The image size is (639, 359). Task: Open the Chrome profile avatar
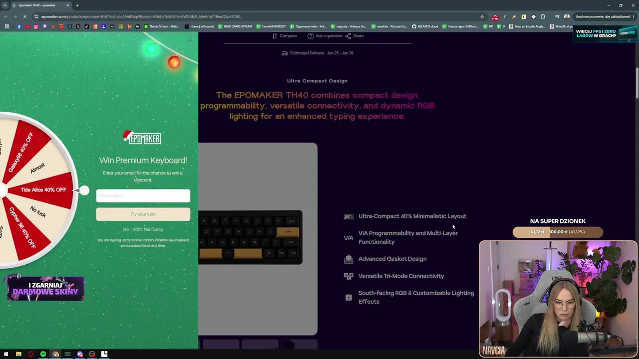point(567,16)
